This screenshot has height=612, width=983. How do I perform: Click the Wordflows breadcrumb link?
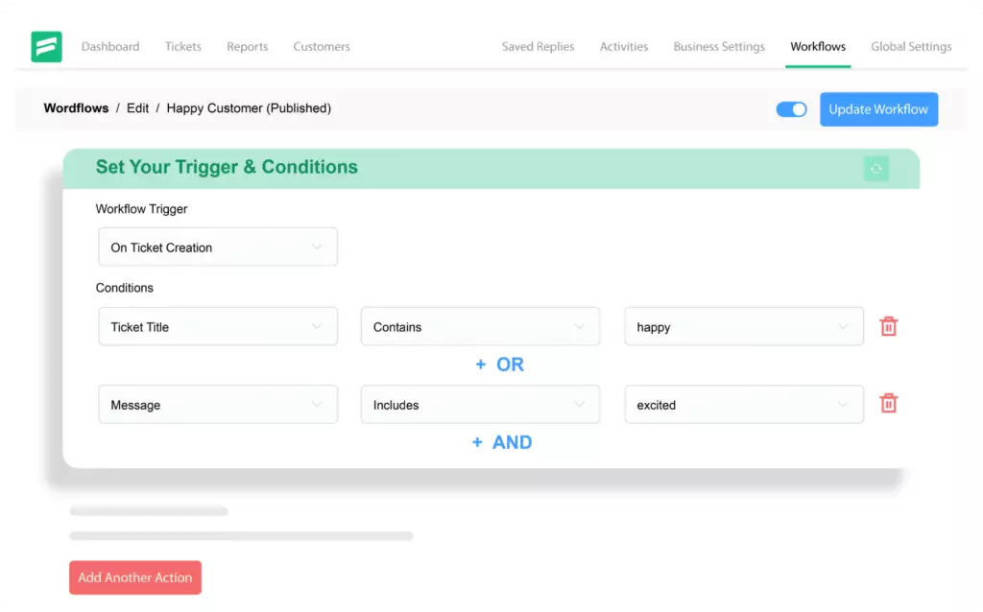pos(76,107)
